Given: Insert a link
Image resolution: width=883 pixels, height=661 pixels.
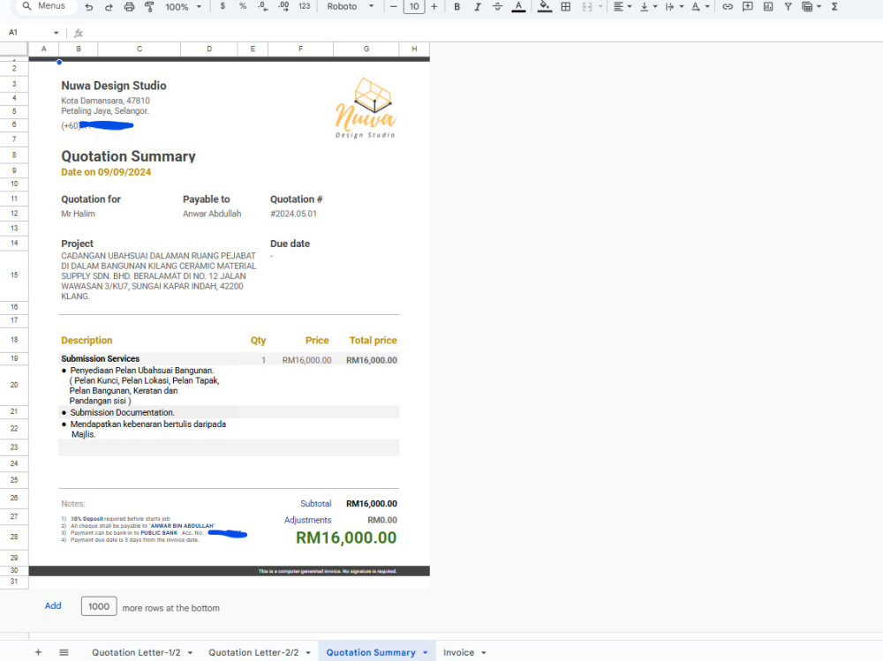Looking at the screenshot, I should [728, 7].
